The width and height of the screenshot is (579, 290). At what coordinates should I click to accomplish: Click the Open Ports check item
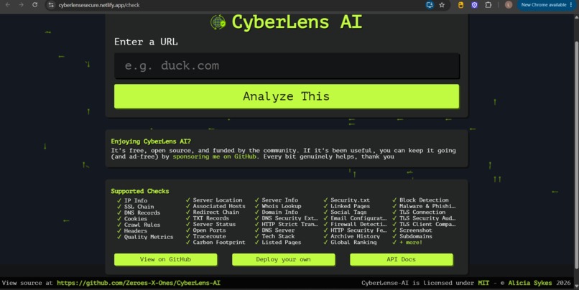point(209,230)
